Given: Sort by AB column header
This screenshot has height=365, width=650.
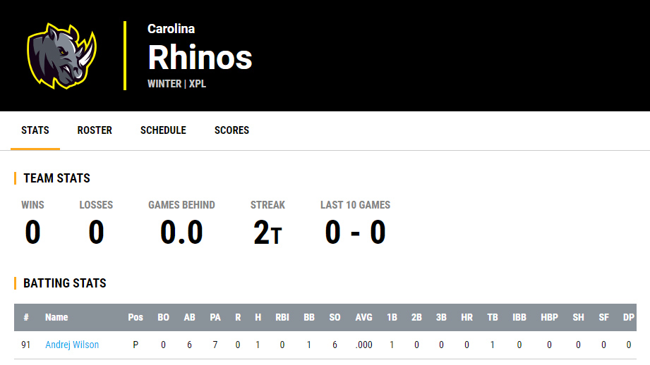Looking at the screenshot, I should point(189,317).
